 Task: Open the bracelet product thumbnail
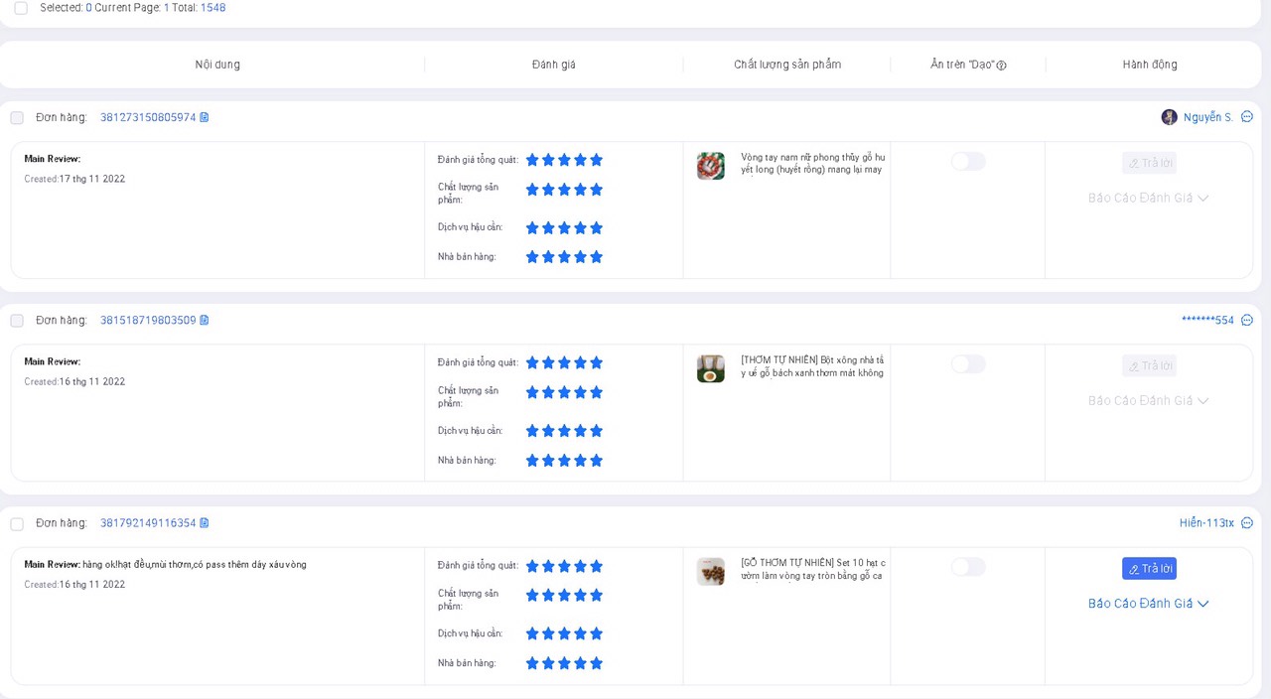[x=711, y=166]
